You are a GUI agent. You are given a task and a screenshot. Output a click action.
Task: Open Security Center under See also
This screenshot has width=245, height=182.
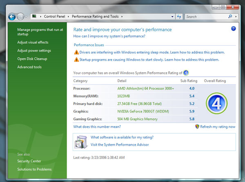[29, 161]
